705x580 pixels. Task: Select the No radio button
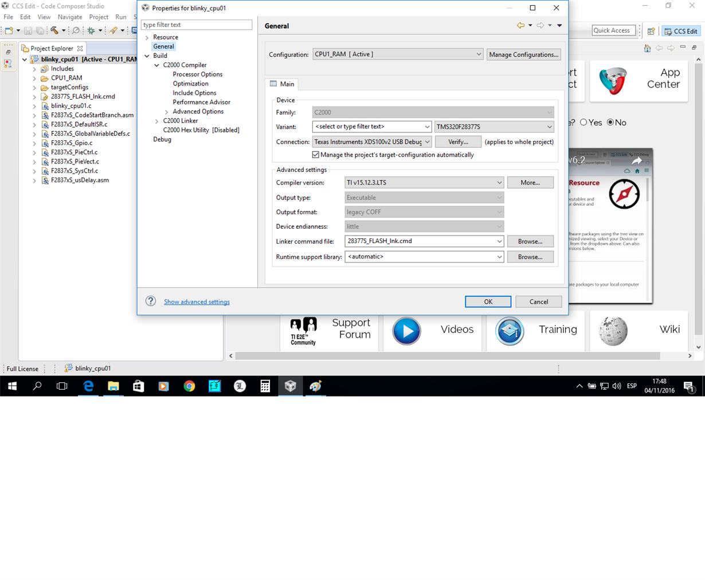point(610,122)
